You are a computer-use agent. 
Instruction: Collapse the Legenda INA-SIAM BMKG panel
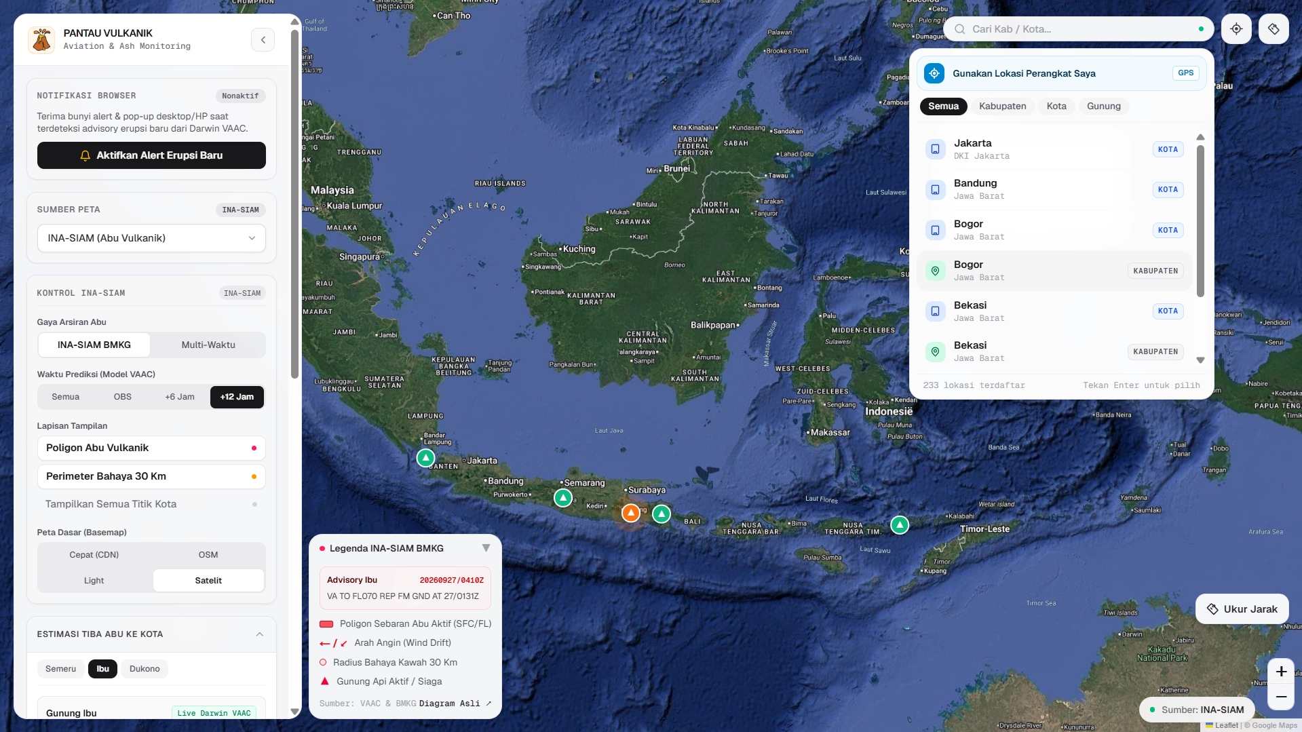click(x=486, y=548)
